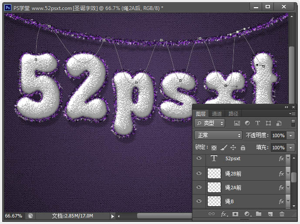Close the layers panel
The image size is (300, 224).
click(293, 107)
